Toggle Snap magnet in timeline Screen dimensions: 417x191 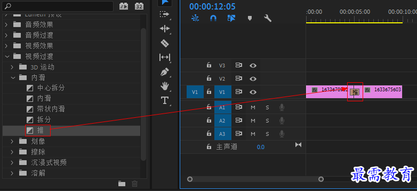(x=213, y=18)
